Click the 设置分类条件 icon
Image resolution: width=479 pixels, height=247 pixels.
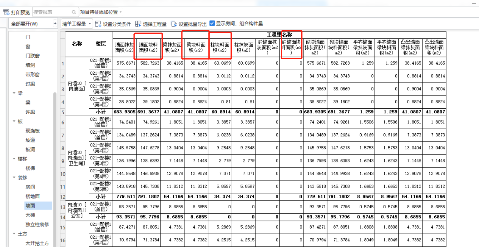coord(98,24)
